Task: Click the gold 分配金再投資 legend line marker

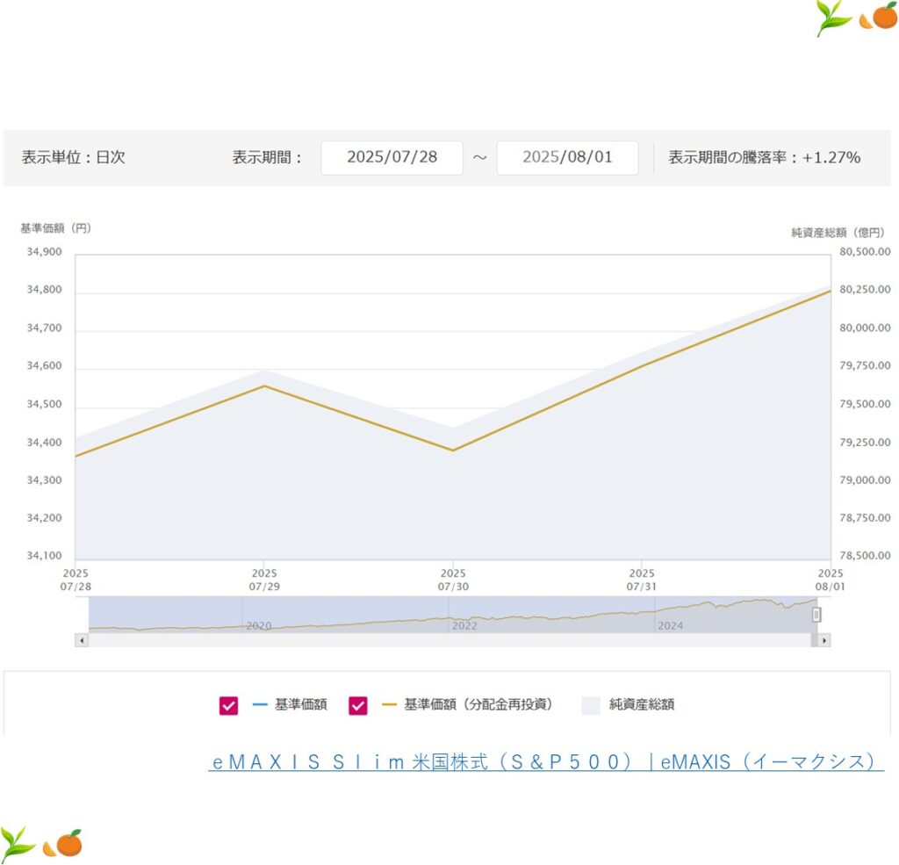Action: pyautogui.click(x=389, y=704)
